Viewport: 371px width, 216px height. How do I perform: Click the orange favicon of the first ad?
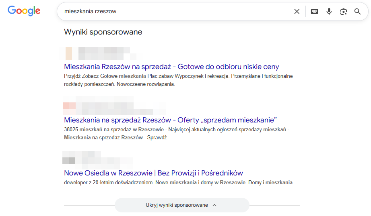click(69, 53)
